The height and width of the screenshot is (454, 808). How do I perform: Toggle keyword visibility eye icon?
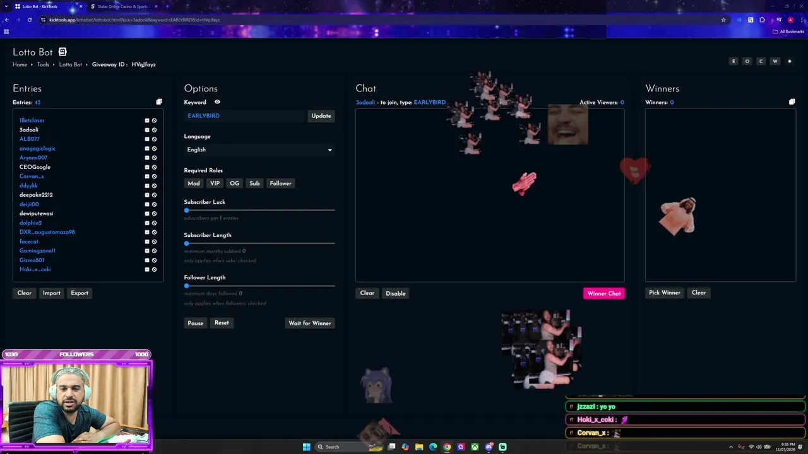pyautogui.click(x=217, y=102)
